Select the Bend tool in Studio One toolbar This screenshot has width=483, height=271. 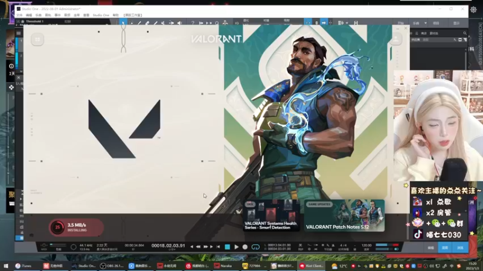pos(171,23)
